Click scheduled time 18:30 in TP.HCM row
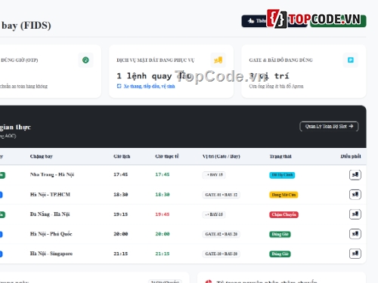Image resolution: width=378 pixels, height=283 pixels. pyautogui.click(x=121, y=195)
